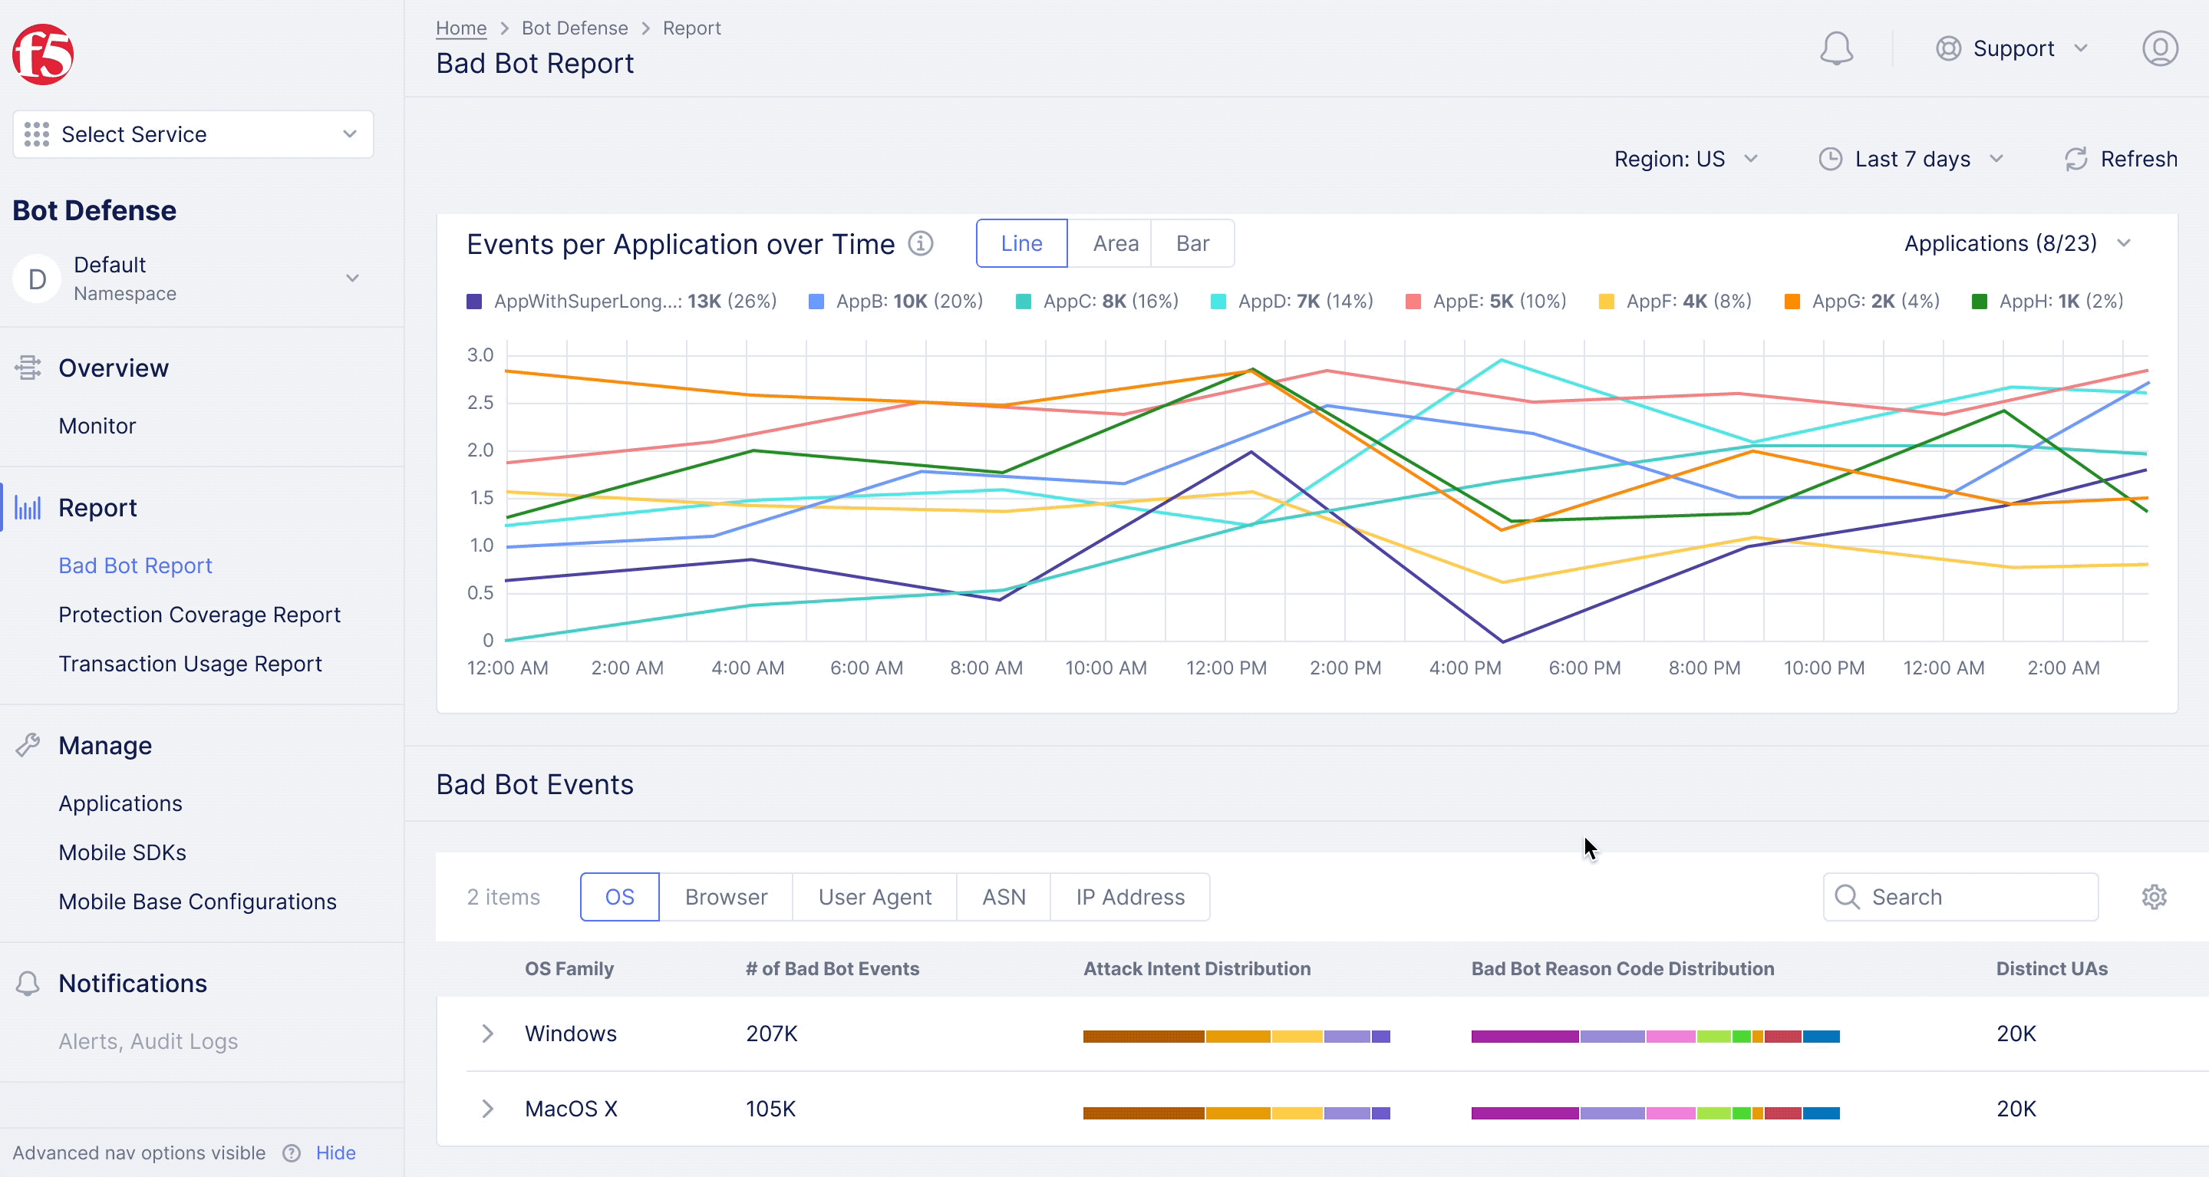Switch chart to Line view
Viewport: 2209px width, 1177px height.
click(1021, 244)
